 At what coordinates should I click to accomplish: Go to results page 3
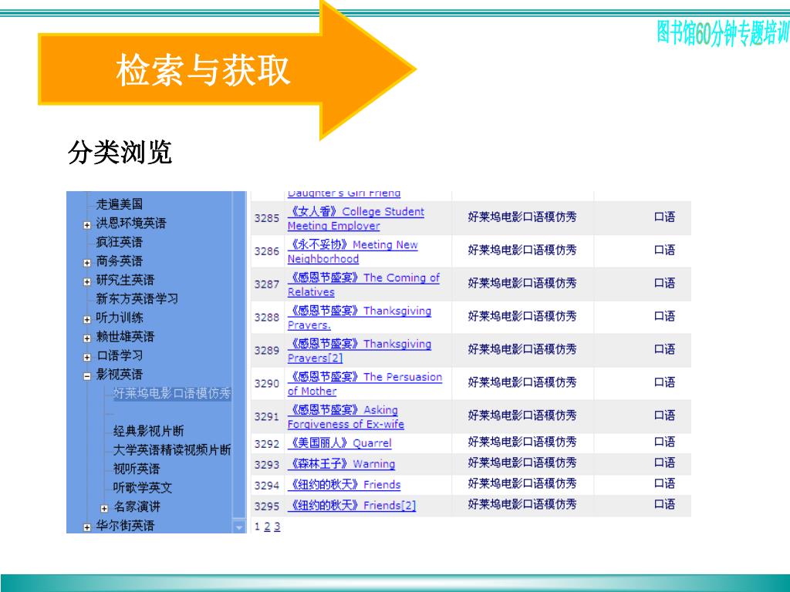(x=277, y=527)
